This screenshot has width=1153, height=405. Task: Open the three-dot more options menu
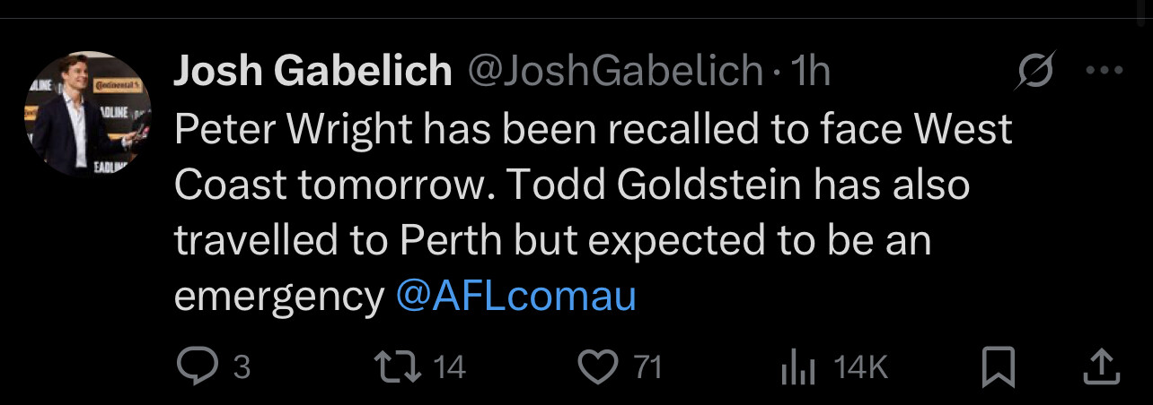[1104, 72]
